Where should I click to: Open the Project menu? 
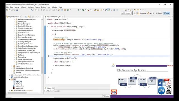[x=44, y=7]
